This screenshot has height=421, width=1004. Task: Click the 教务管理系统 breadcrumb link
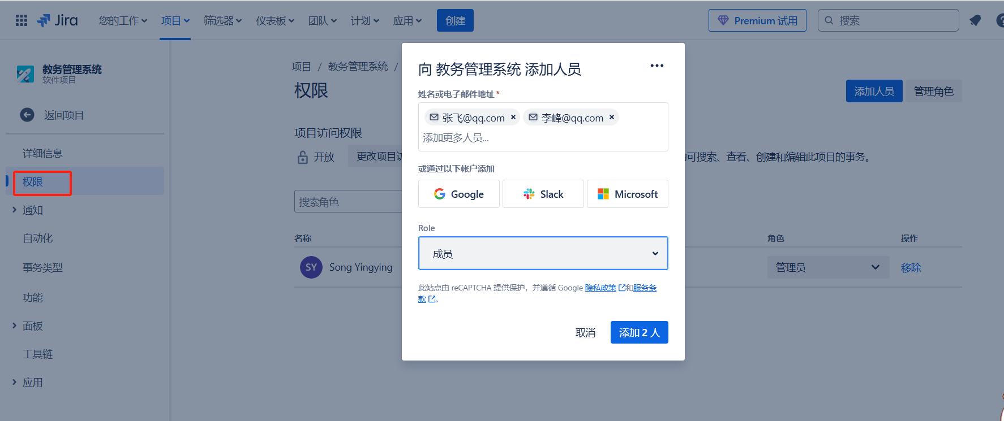point(358,67)
